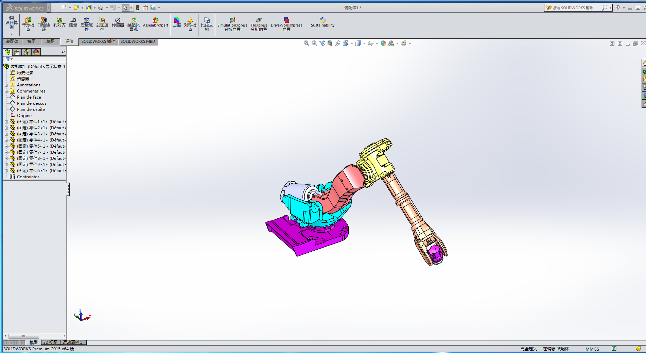Open Section Properties (剖面属性)
The height and width of the screenshot is (353, 646).
coord(102,24)
